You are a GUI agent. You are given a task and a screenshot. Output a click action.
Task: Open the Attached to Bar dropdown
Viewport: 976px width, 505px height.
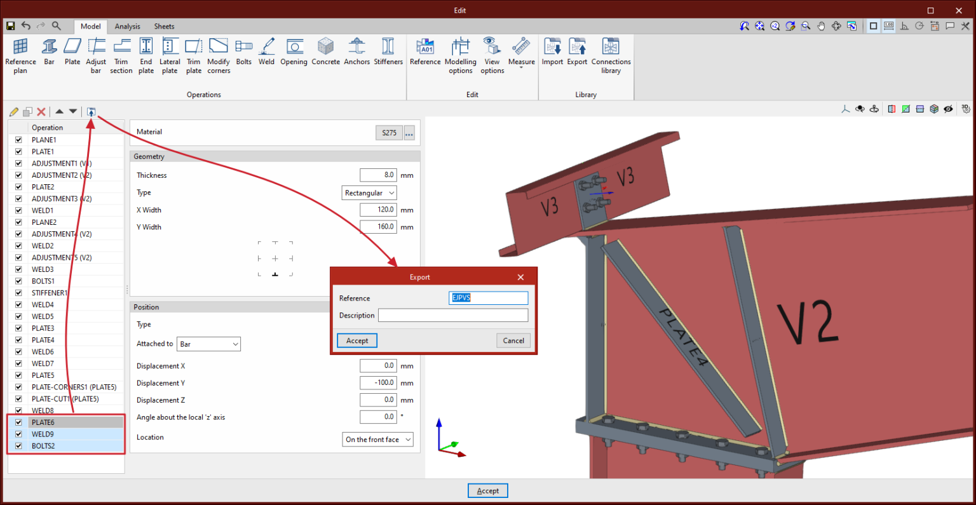tap(208, 344)
